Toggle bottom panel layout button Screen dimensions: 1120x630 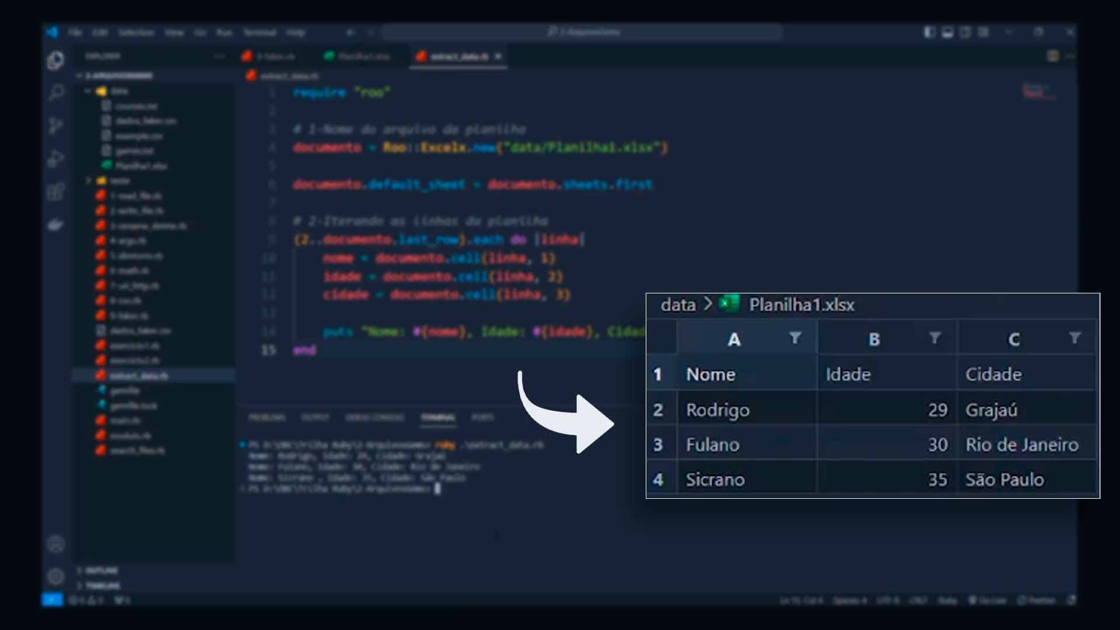(947, 32)
